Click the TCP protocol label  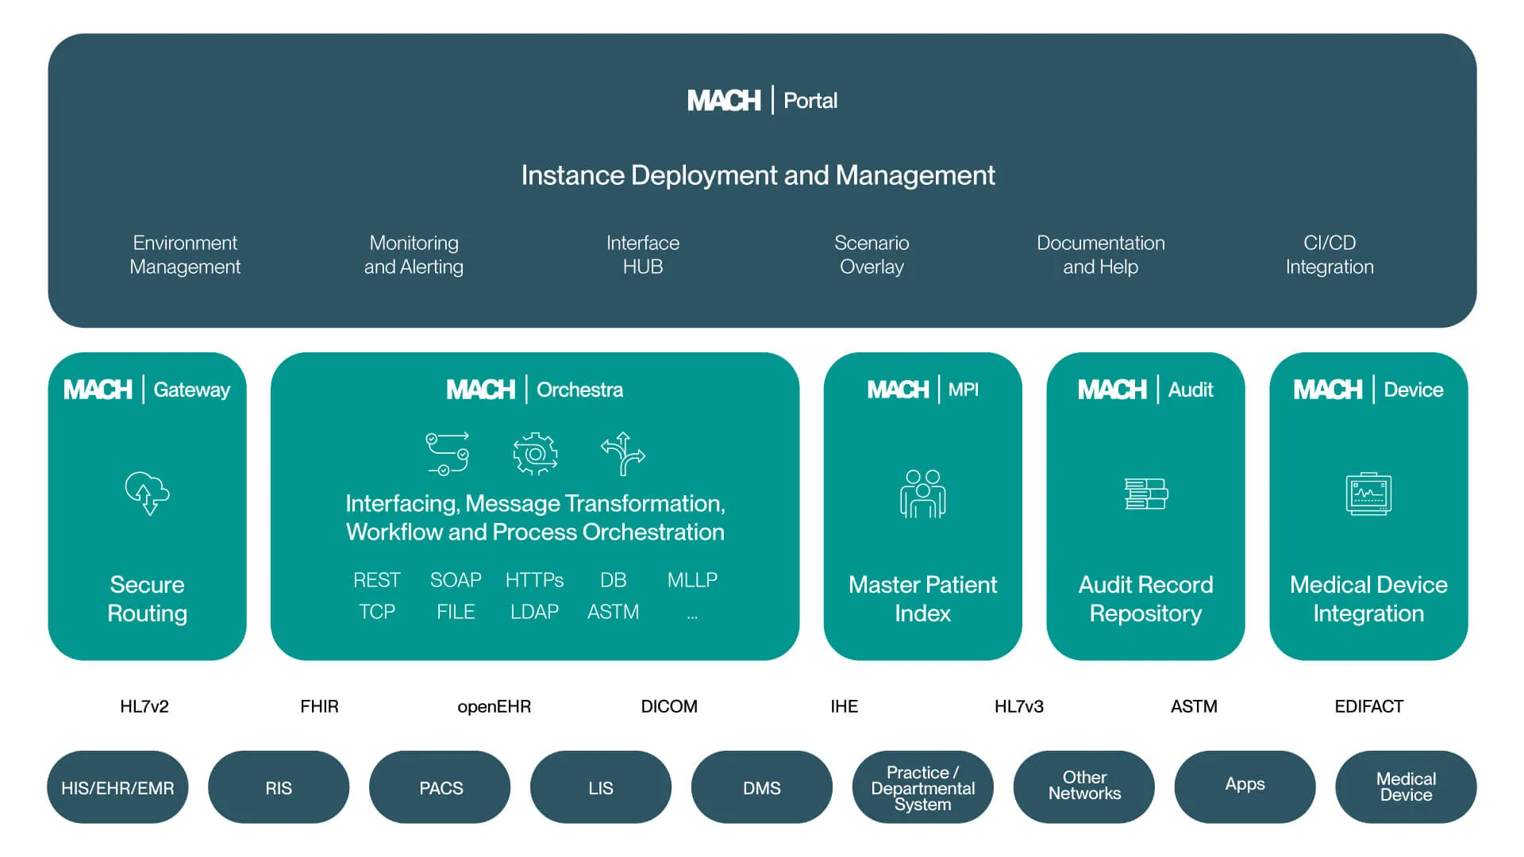click(x=377, y=612)
